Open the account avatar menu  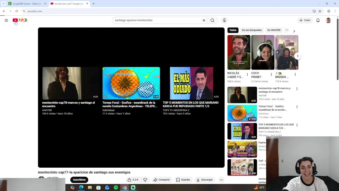tap(328, 20)
